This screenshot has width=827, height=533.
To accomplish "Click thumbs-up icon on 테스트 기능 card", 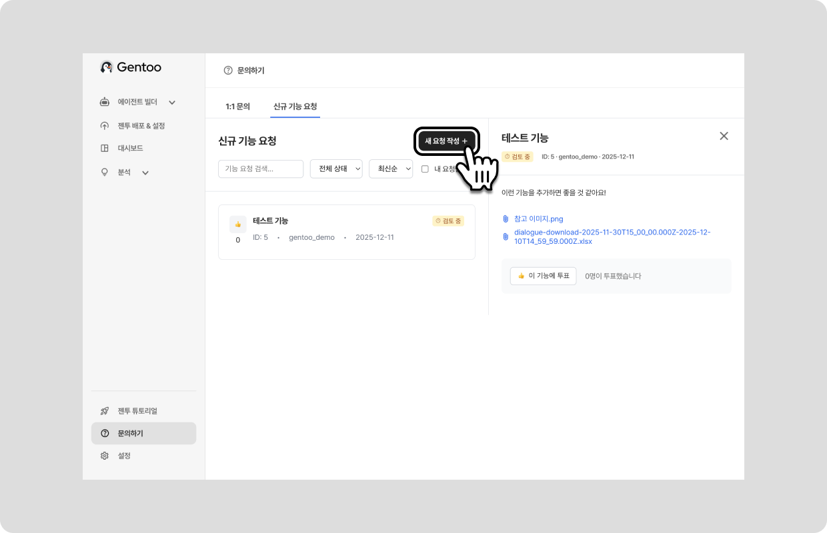I will (x=238, y=225).
